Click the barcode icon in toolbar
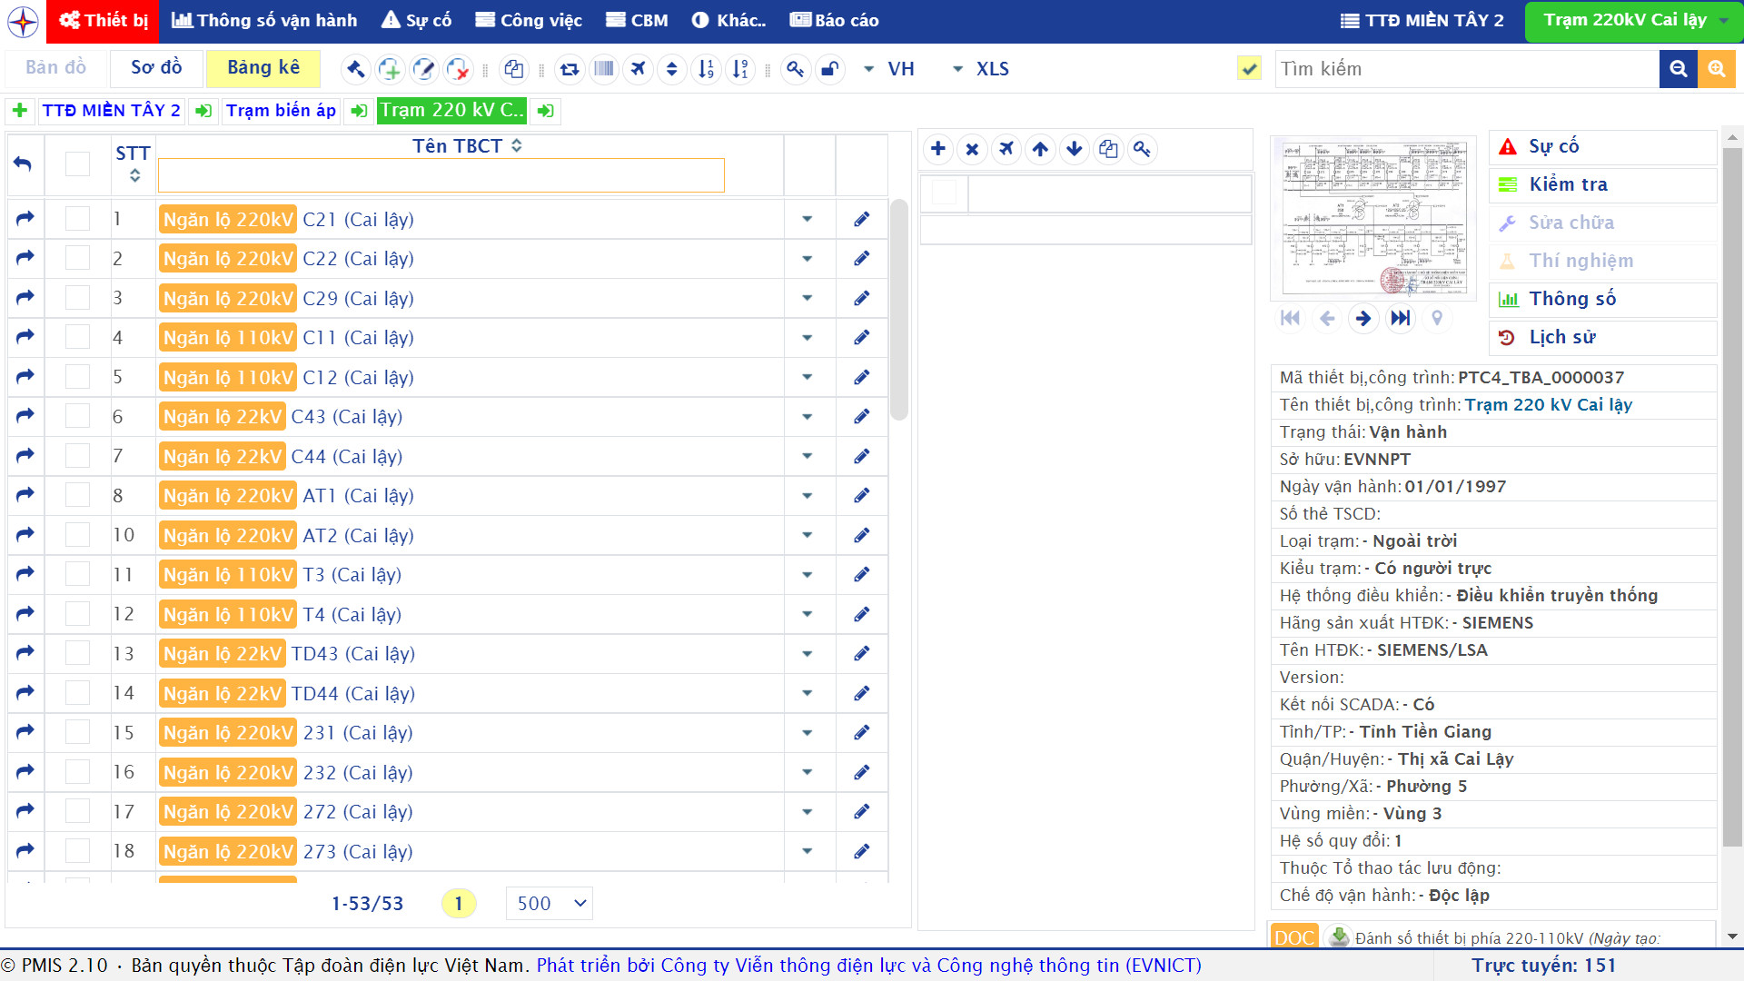The width and height of the screenshot is (1744, 981). [604, 69]
